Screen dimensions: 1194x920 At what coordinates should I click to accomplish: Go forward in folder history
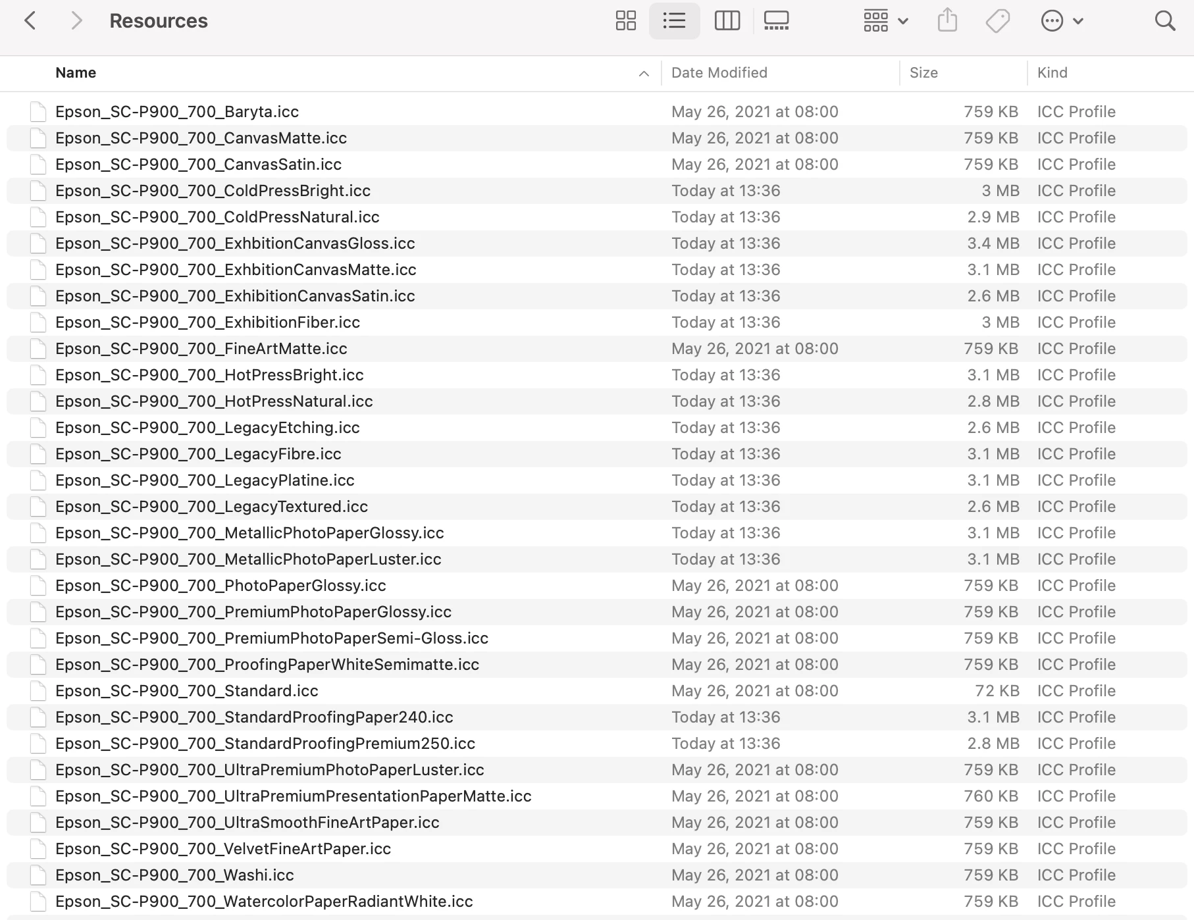click(77, 21)
